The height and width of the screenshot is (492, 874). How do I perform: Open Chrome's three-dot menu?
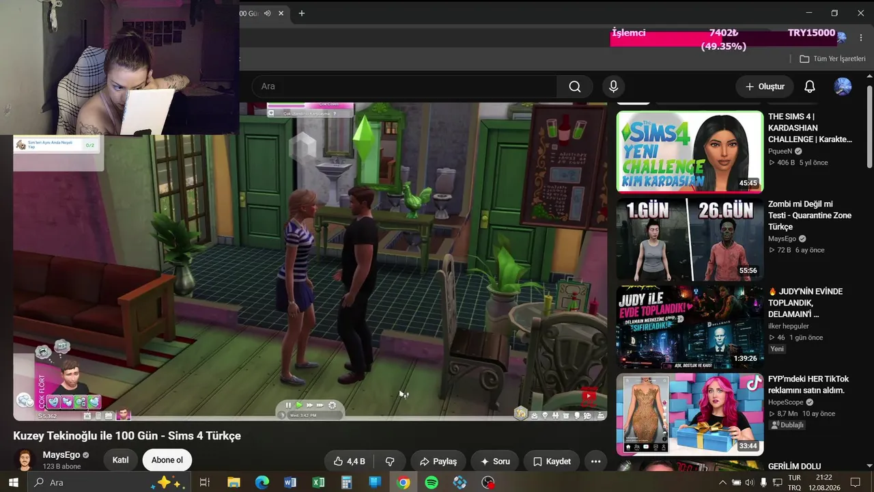[861, 37]
